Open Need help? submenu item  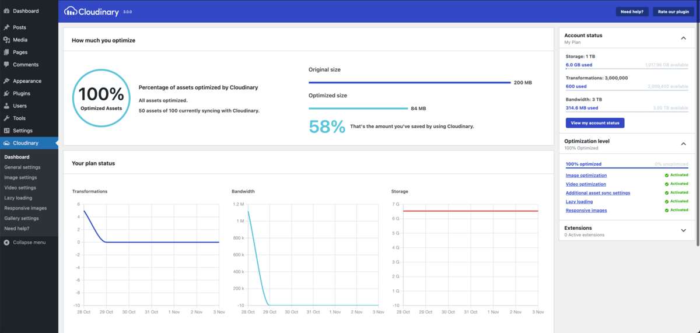point(16,228)
